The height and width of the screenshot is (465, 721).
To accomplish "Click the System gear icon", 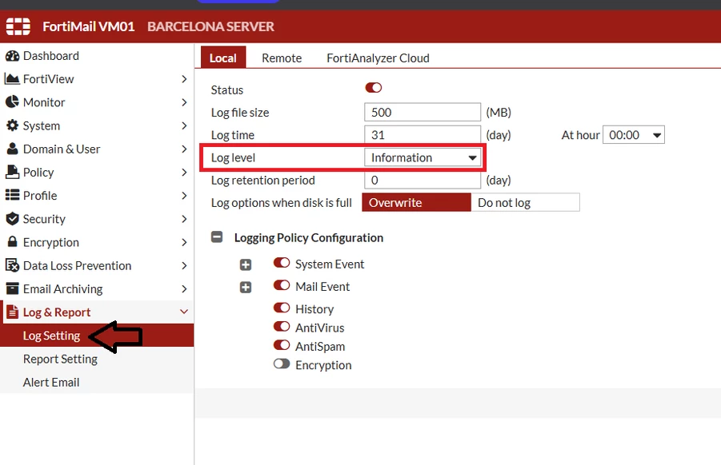I will (13, 125).
